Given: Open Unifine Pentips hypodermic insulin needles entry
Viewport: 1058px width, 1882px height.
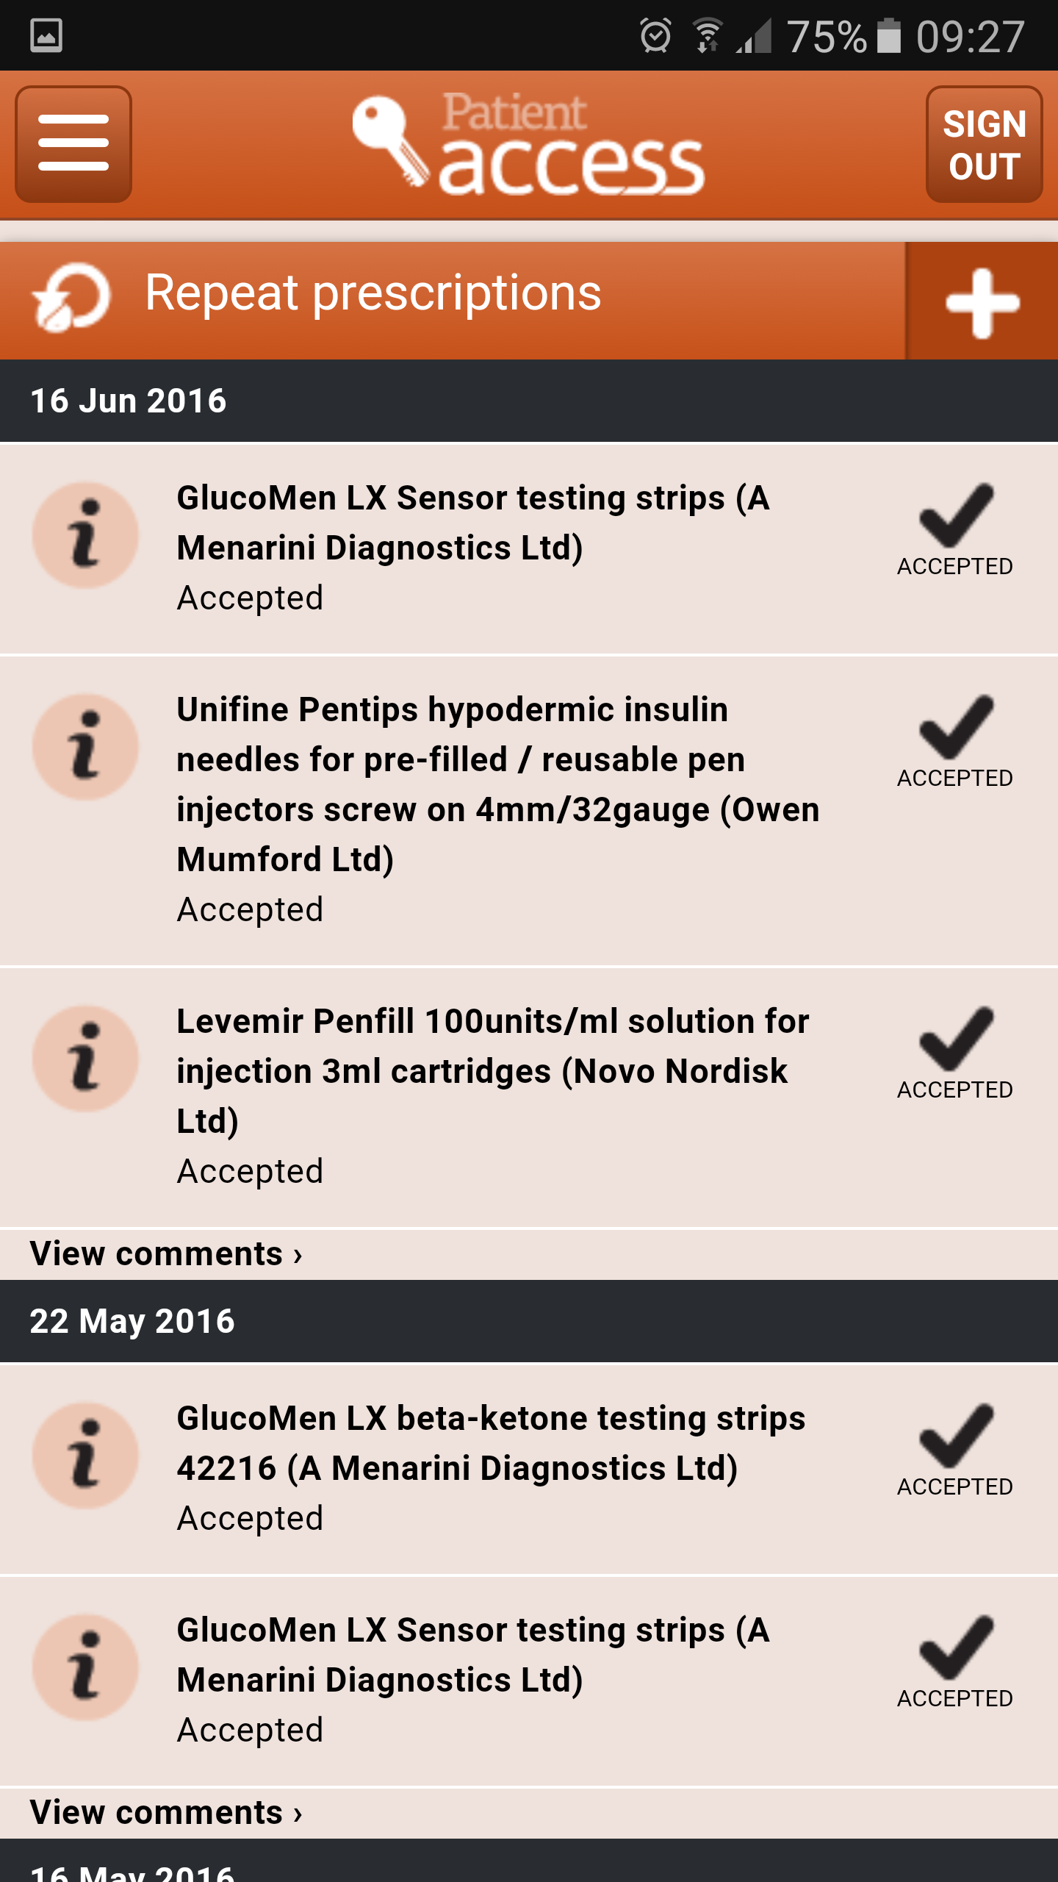Looking at the screenshot, I should click(x=497, y=784).
